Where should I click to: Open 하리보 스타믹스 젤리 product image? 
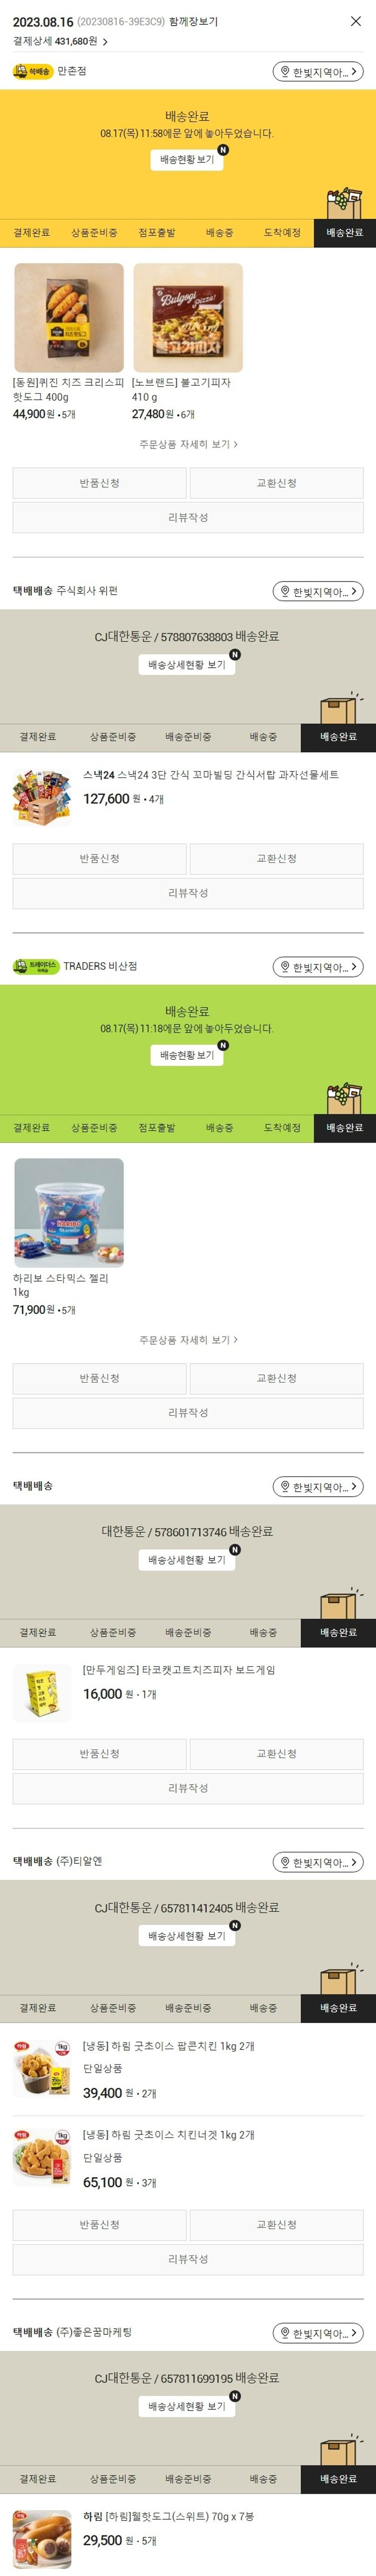[69, 1213]
